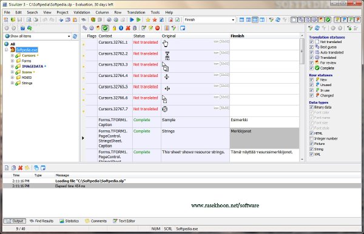Toggle the Best guess checkbox
This screenshot has width=364, height=234.
[x=312, y=47]
